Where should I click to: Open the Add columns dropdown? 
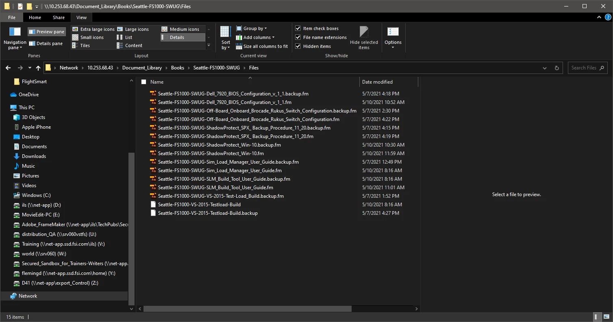point(255,37)
